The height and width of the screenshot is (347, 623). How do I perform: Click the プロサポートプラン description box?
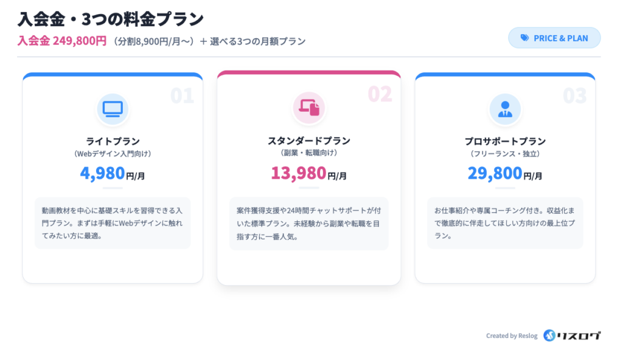tap(505, 222)
